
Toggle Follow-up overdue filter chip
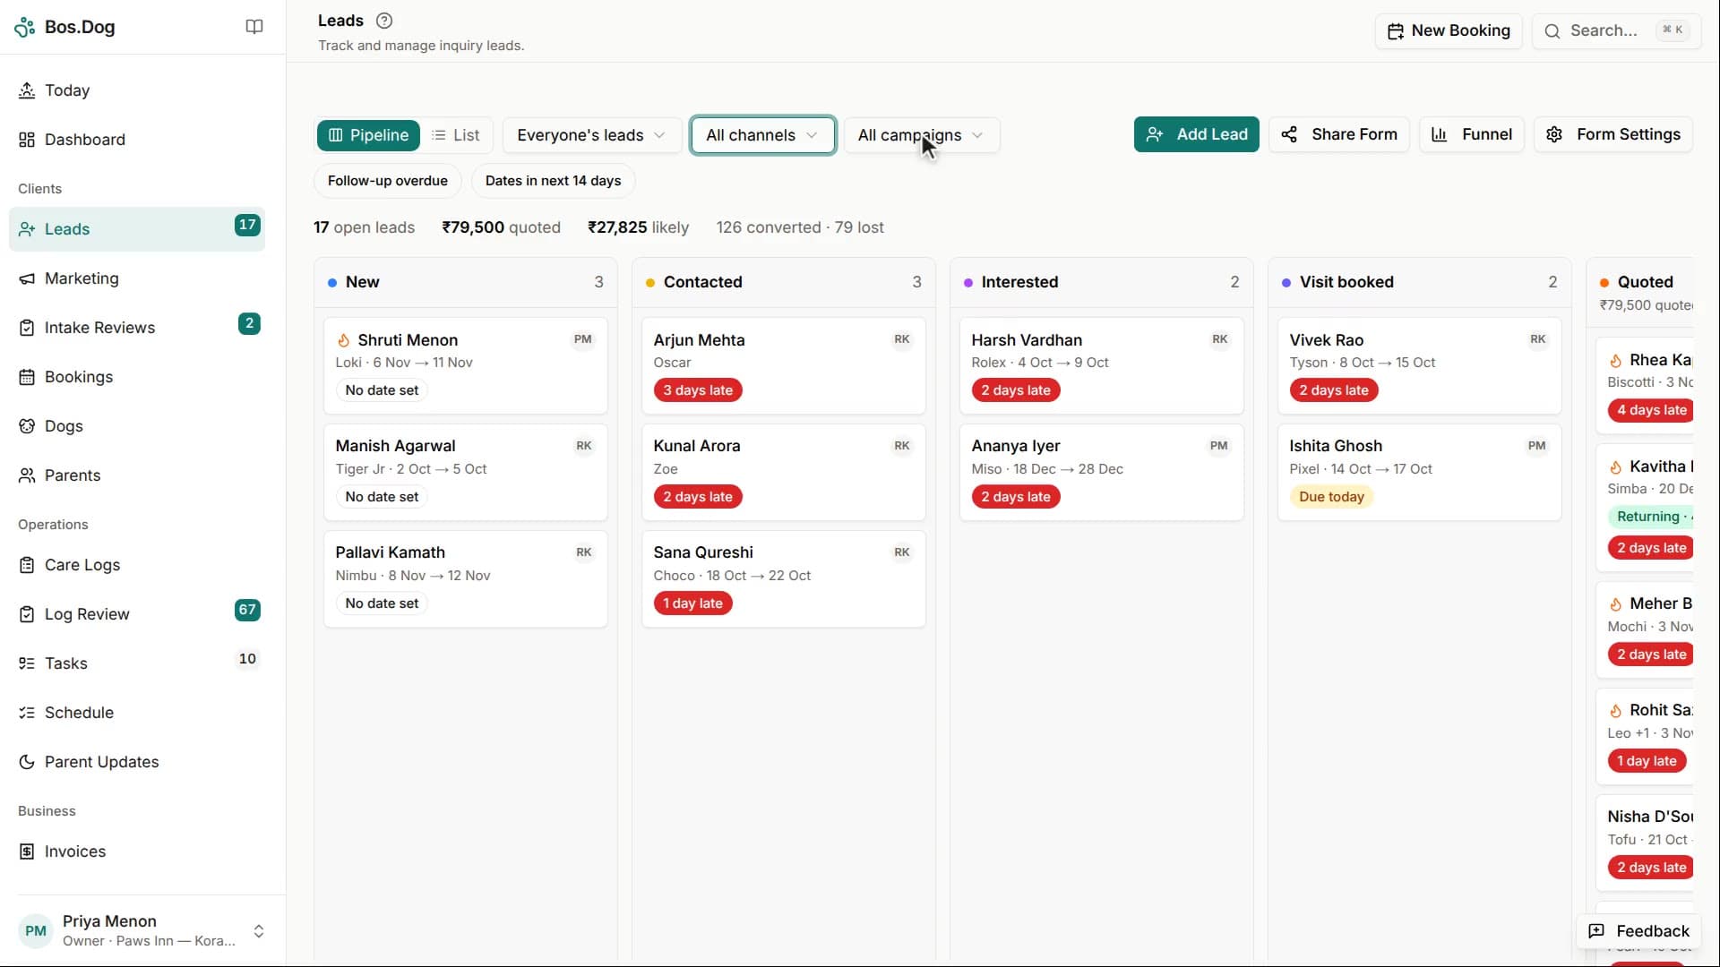coord(387,181)
